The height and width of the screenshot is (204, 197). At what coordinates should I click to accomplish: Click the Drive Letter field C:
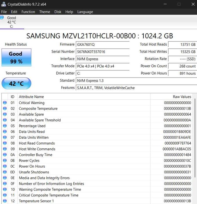click(102, 73)
